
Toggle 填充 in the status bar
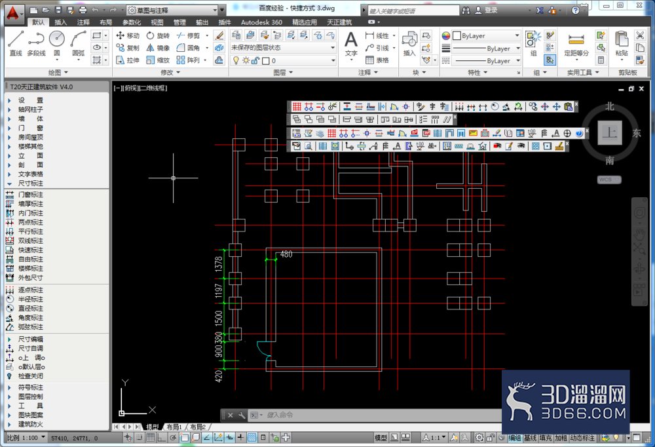pyautogui.click(x=546, y=438)
